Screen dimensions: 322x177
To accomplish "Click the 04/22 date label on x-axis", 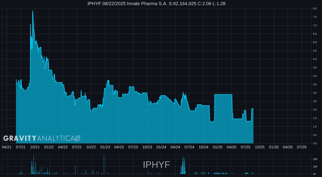I will tap(63, 147).
